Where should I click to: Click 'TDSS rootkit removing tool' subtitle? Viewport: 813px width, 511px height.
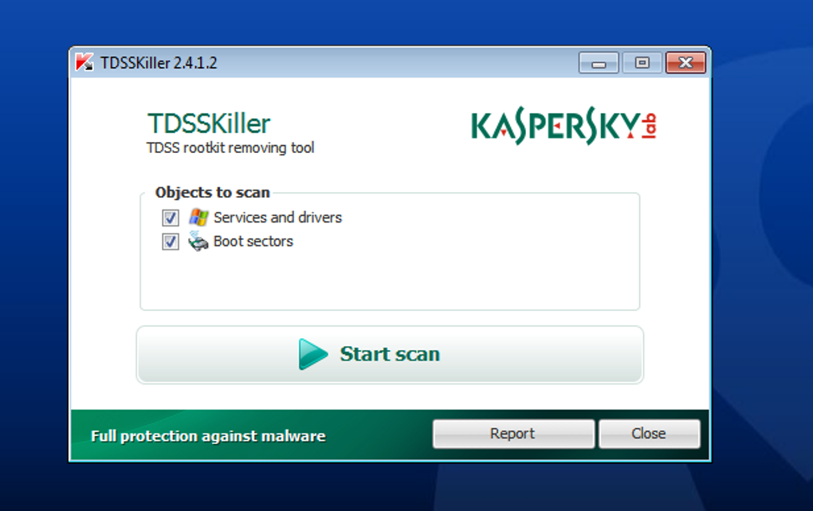[x=230, y=147]
